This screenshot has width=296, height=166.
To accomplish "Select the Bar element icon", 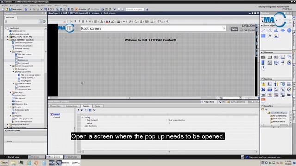I will [263, 63].
